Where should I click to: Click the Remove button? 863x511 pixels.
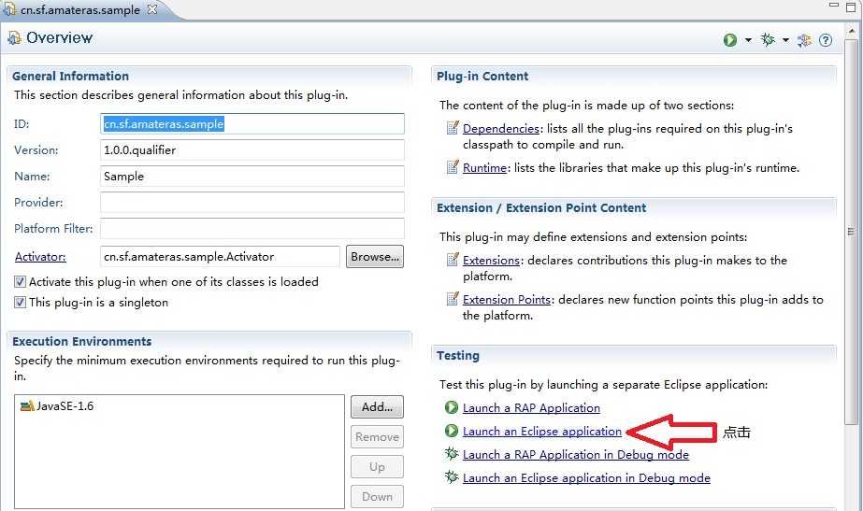377,437
